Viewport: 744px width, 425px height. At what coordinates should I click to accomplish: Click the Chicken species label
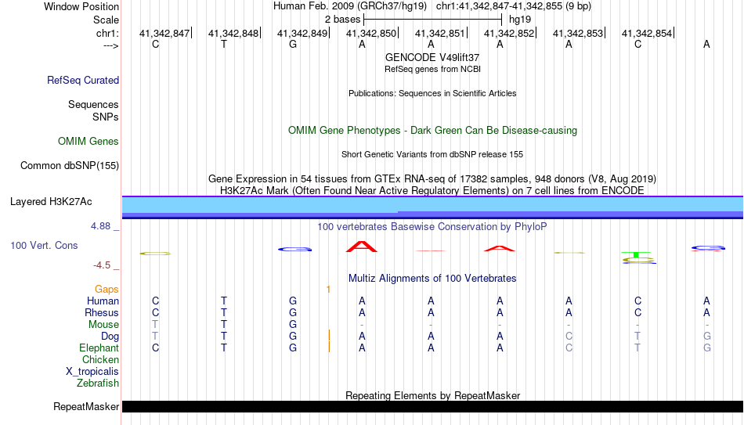(x=100, y=360)
